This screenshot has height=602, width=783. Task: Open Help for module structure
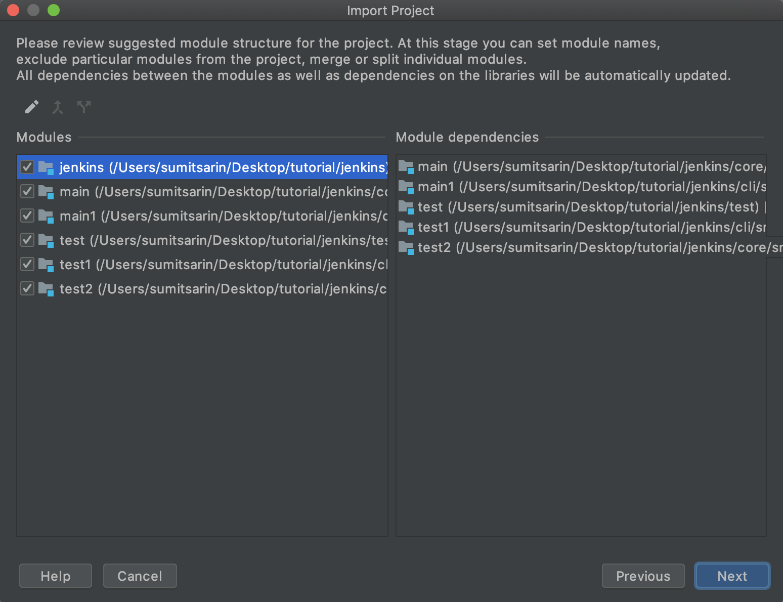point(56,576)
